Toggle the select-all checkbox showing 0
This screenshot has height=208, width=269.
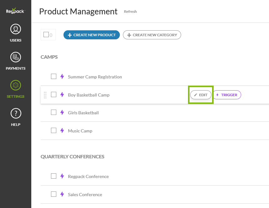click(46, 35)
